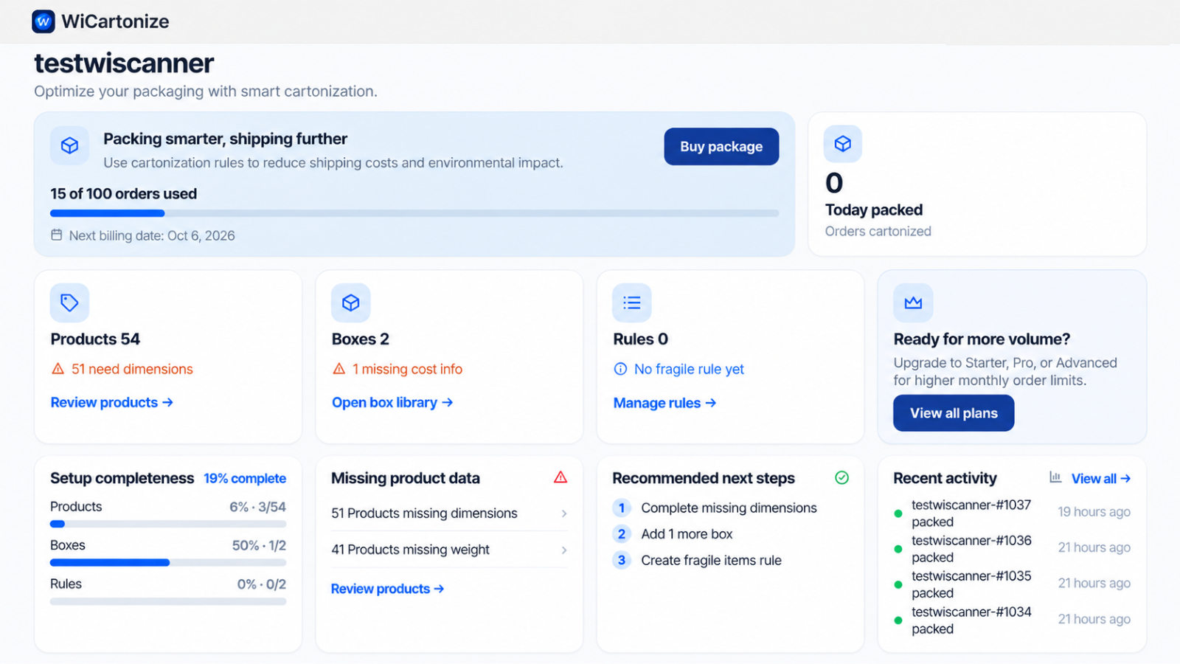This screenshot has width=1180, height=664.
Task: Click the price tag icon above Products 54
Action: click(x=69, y=302)
